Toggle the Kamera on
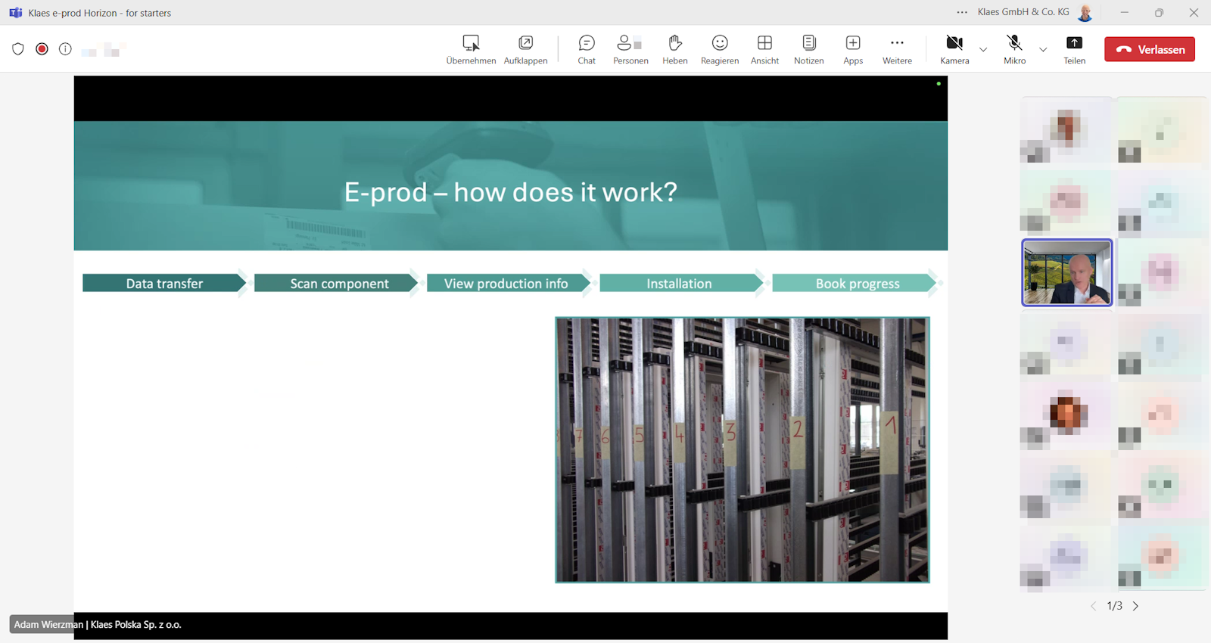Image resolution: width=1211 pixels, height=643 pixels. pos(954,49)
